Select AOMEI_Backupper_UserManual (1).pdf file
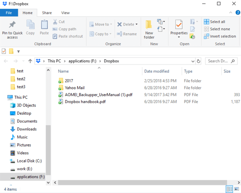 [x=95, y=95]
